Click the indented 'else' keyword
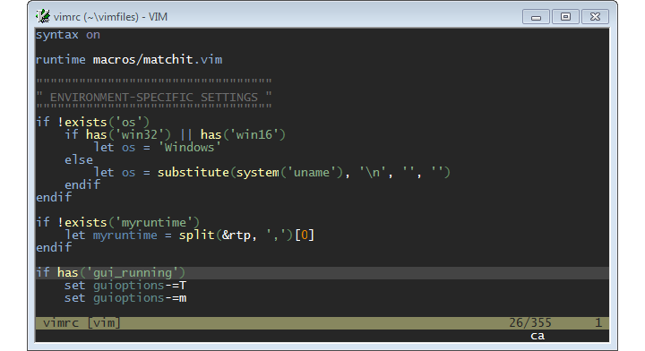Image resolution: width=645 pixels, height=351 pixels. [x=79, y=160]
